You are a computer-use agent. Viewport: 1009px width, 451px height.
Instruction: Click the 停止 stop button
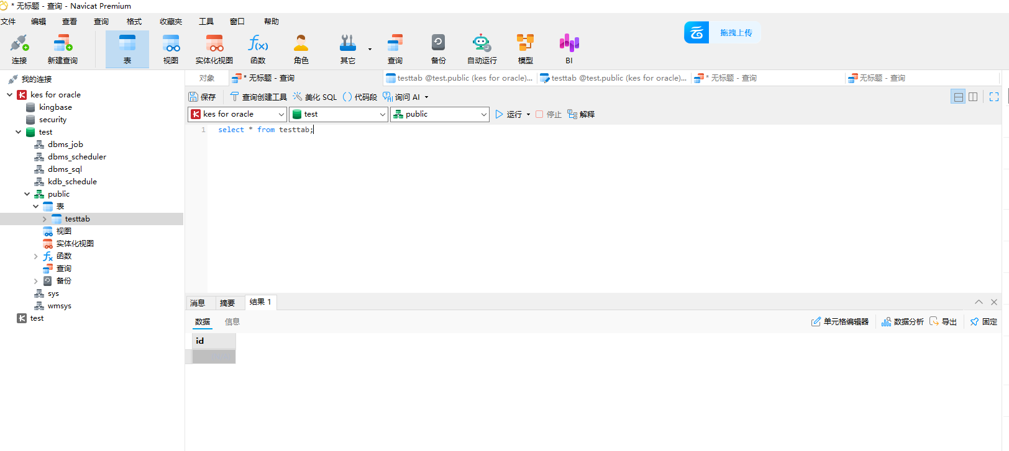pyautogui.click(x=549, y=114)
